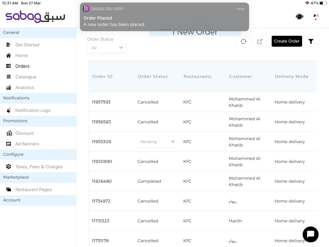Open the Order Status filter dropdown
329x247 pixels.
click(x=107, y=48)
